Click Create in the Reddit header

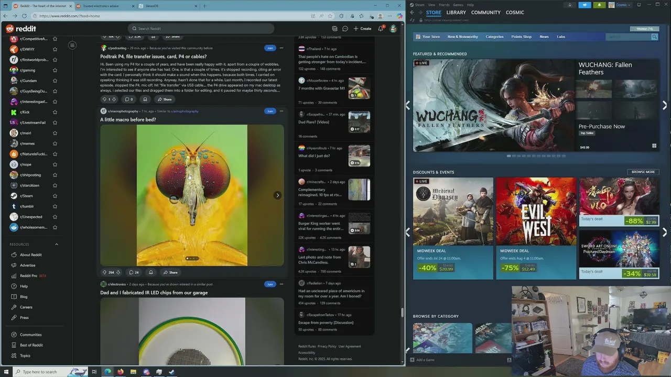tap(362, 29)
